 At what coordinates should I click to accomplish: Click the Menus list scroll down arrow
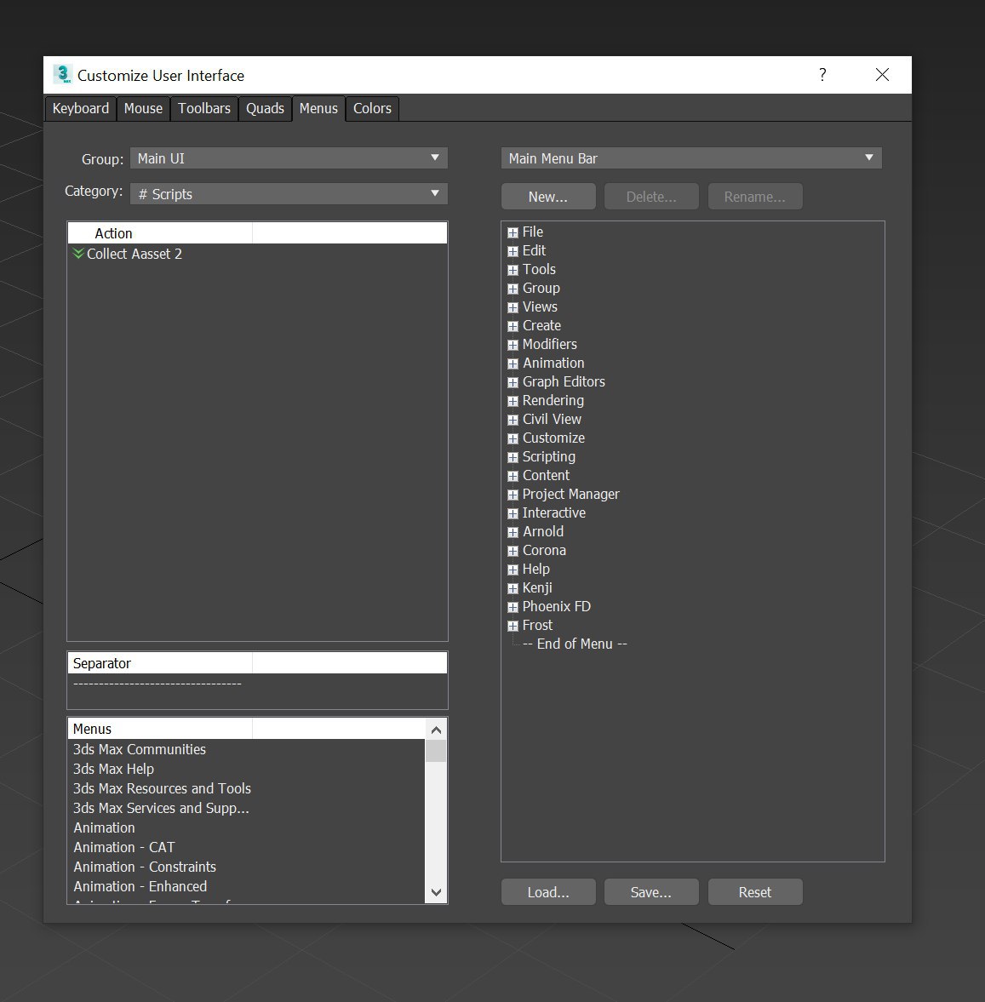[x=436, y=893]
